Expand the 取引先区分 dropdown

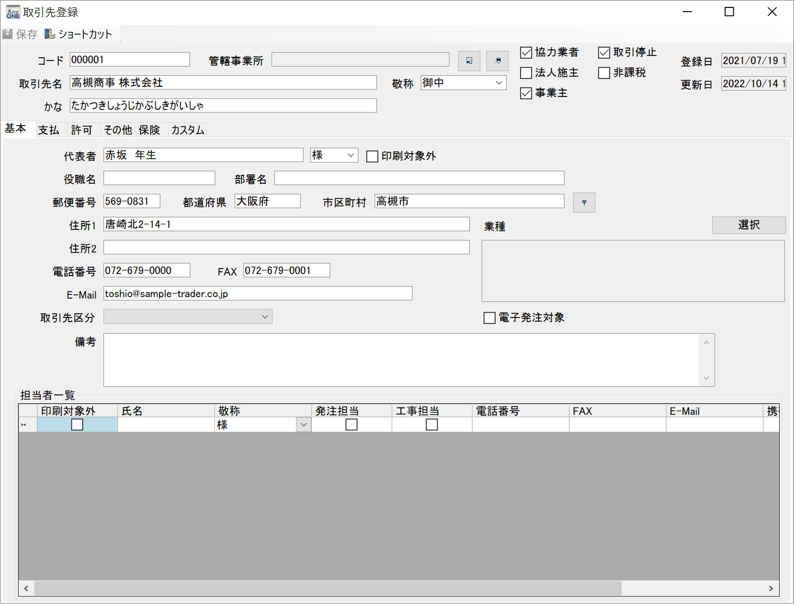pyautogui.click(x=264, y=317)
